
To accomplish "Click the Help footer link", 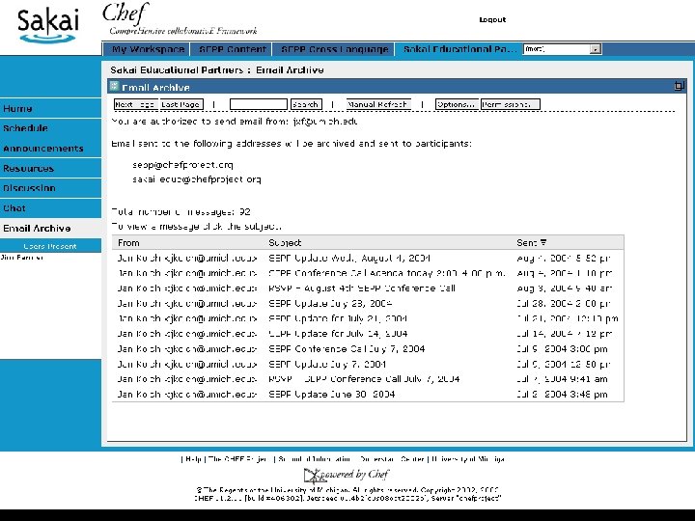I will [x=193, y=459].
